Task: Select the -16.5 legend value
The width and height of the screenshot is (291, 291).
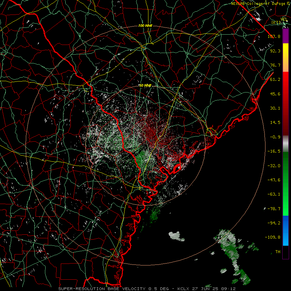Action: pyautogui.click(x=274, y=151)
